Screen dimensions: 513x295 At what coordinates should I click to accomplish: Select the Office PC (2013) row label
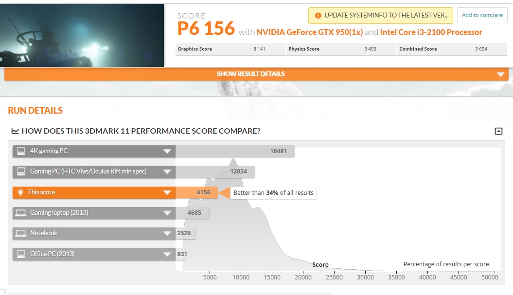[x=53, y=254]
